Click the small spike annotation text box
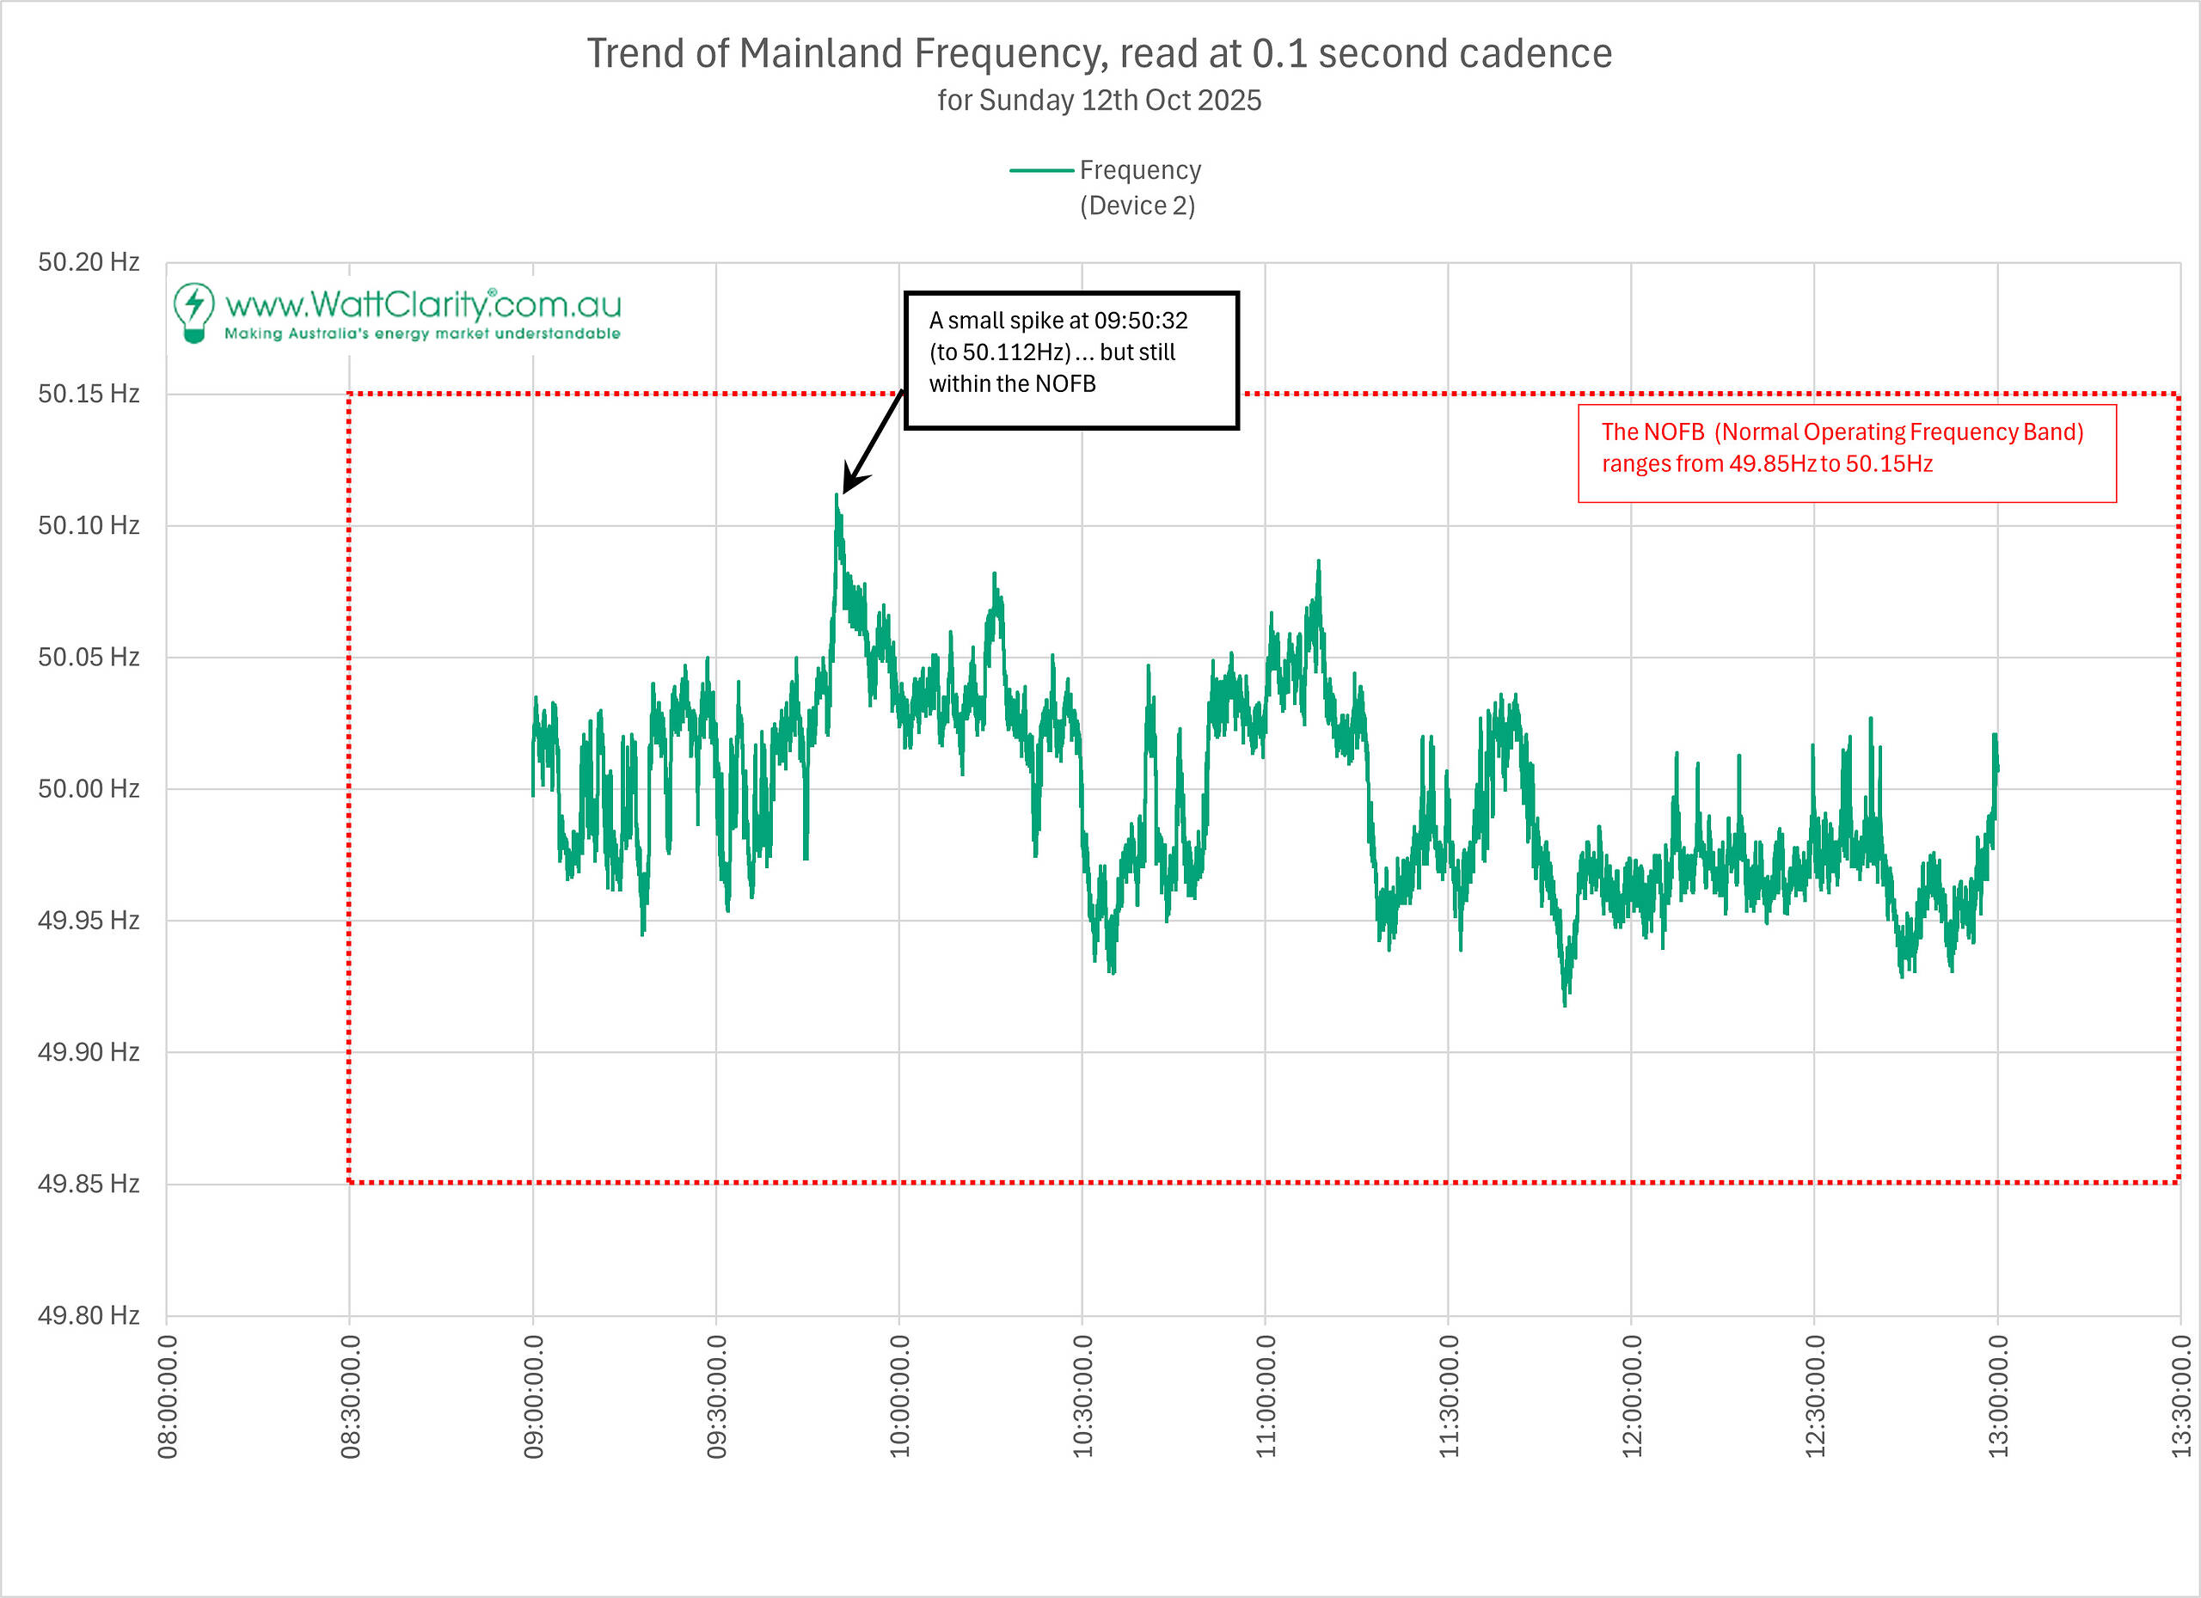This screenshot has height=1598, width=2201. click(x=1071, y=360)
